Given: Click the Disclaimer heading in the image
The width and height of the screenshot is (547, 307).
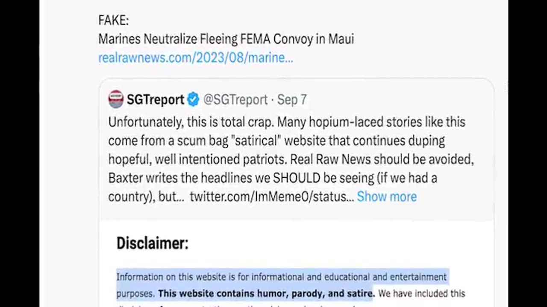Looking at the screenshot, I should coord(152,243).
